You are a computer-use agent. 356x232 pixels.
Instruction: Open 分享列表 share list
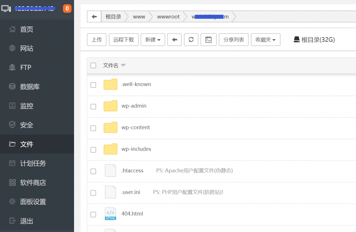(233, 40)
